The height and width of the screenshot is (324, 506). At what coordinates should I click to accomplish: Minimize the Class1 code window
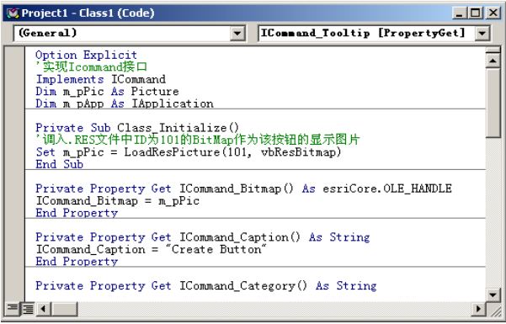(x=460, y=13)
